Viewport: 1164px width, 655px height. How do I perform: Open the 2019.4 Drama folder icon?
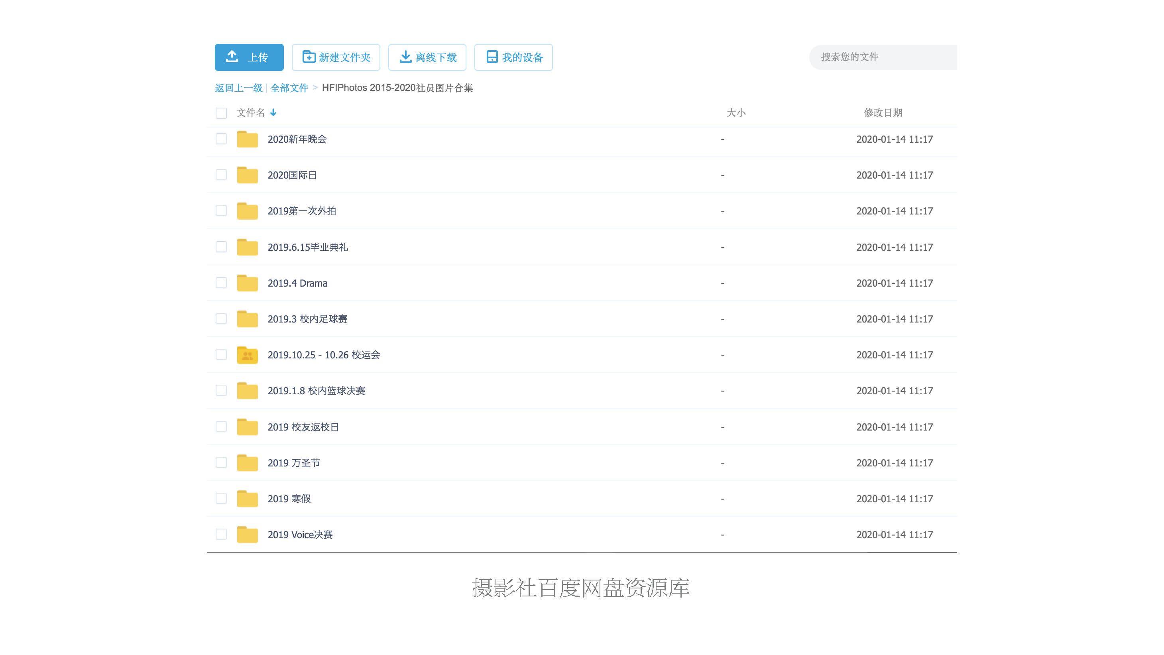[247, 283]
